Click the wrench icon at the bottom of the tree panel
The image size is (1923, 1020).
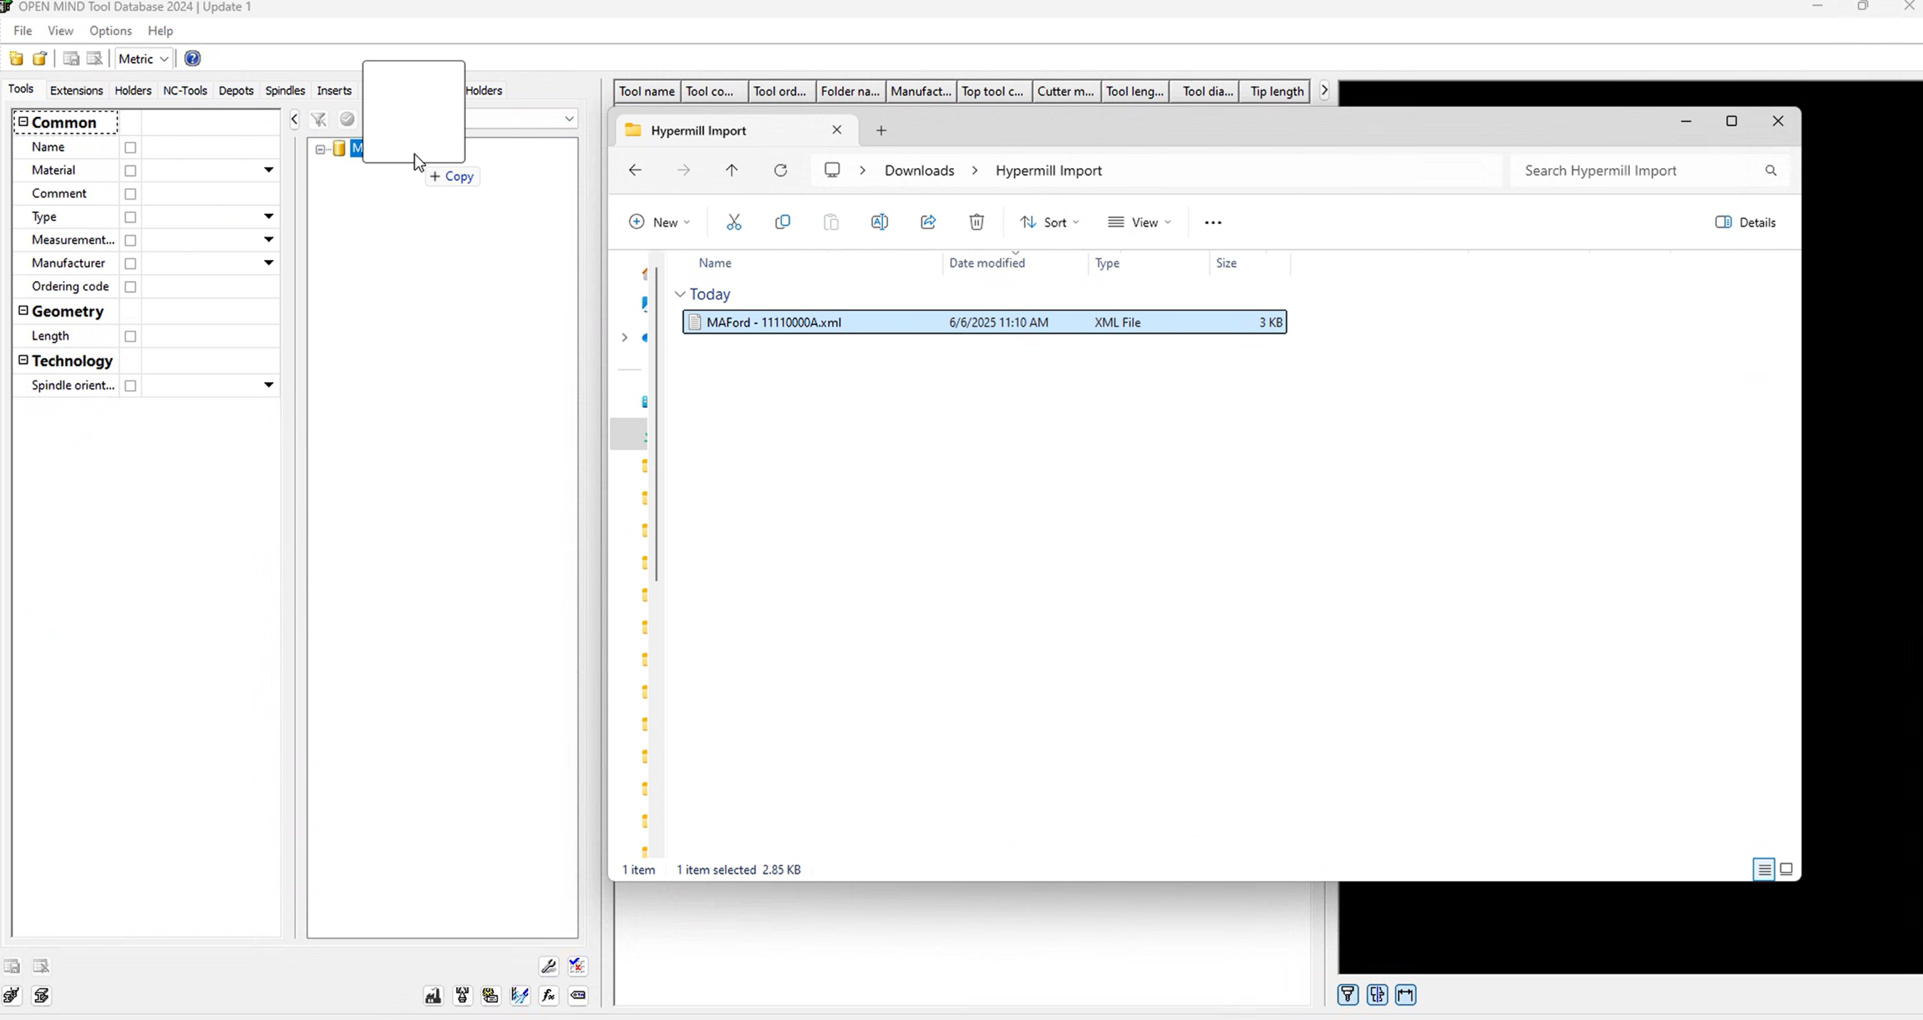click(549, 966)
